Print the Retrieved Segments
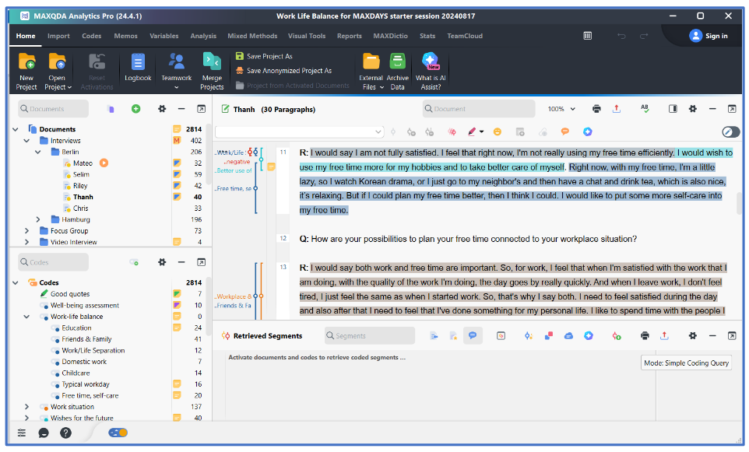 [645, 336]
